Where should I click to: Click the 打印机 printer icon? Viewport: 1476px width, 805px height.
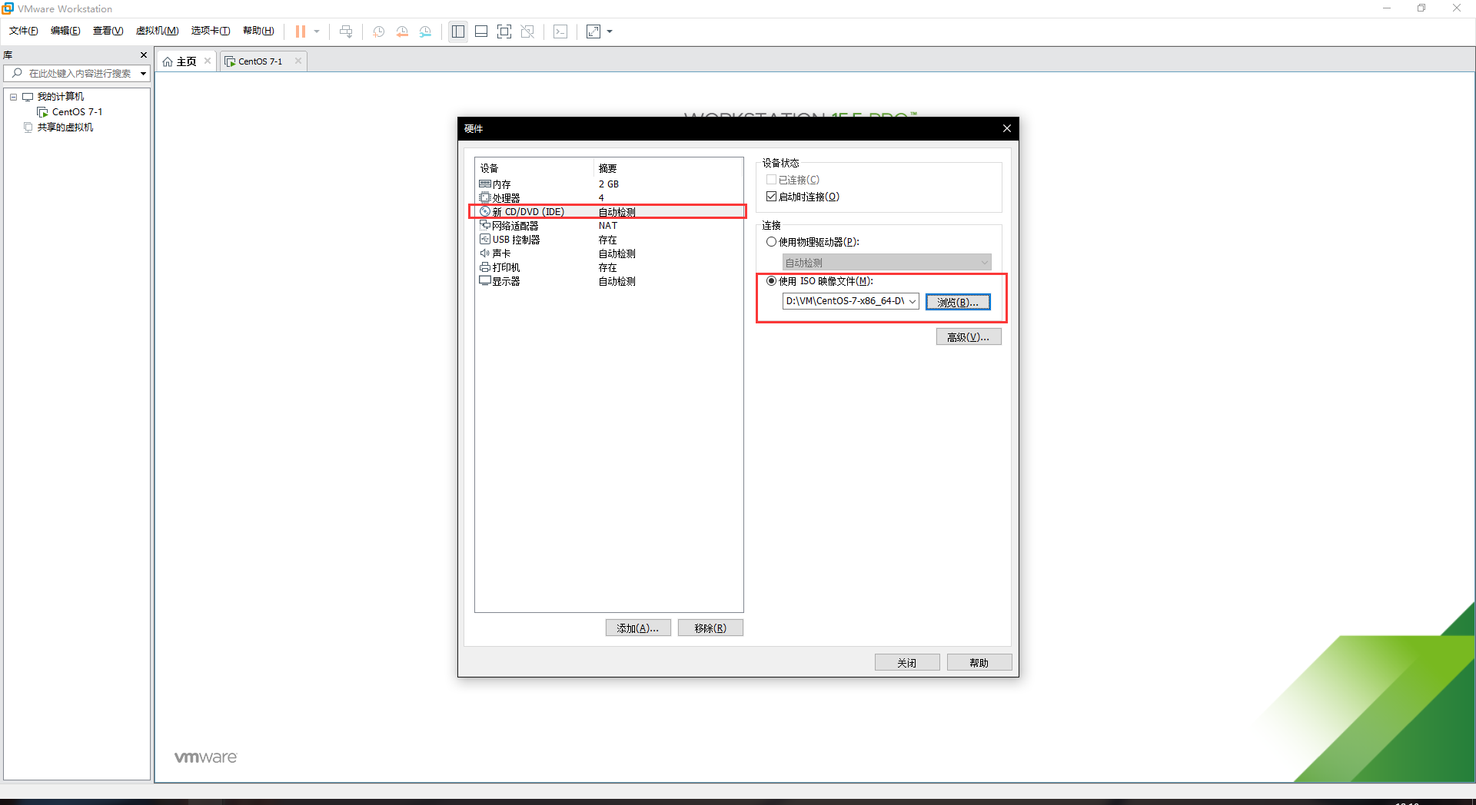(485, 267)
